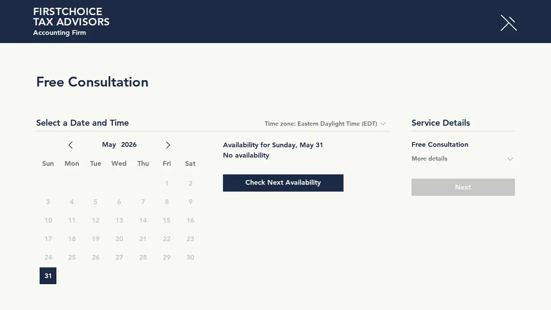The image size is (551, 310).
Task: Advance to next month arrow
Action: click(x=168, y=145)
